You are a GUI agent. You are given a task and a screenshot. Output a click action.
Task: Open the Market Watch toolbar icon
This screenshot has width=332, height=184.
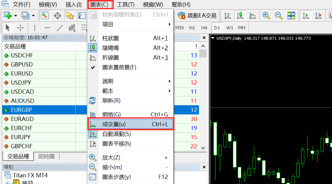[x=45, y=15]
